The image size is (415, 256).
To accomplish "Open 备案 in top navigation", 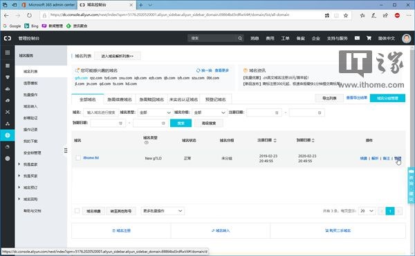I will [x=301, y=38].
